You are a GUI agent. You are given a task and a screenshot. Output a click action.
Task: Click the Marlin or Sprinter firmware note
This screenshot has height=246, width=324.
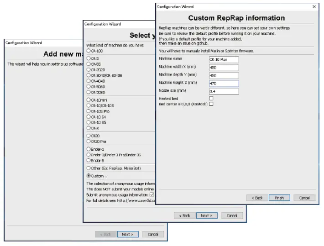(206, 51)
